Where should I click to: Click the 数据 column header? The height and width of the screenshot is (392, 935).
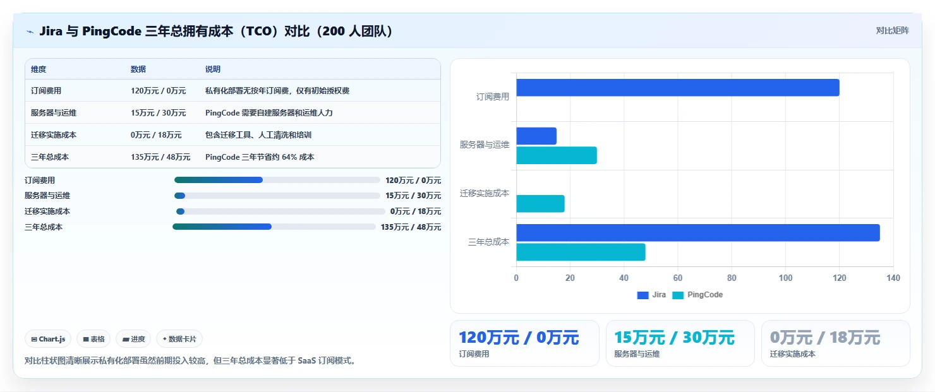(x=138, y=69)
